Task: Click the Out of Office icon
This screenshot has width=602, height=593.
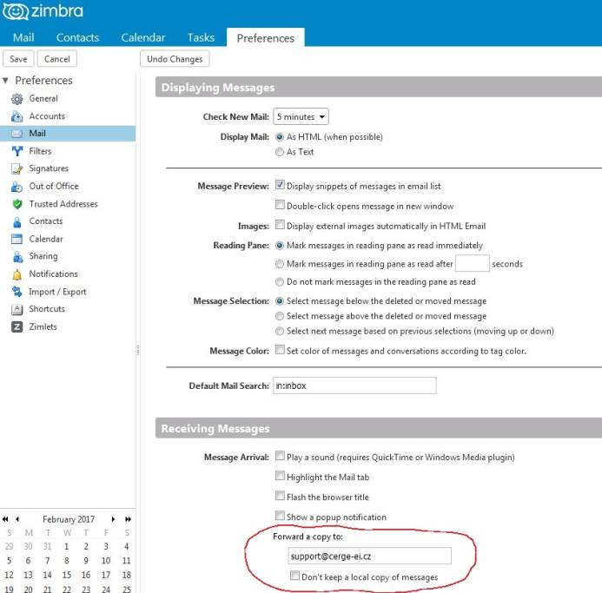Action: click(17, 186)
